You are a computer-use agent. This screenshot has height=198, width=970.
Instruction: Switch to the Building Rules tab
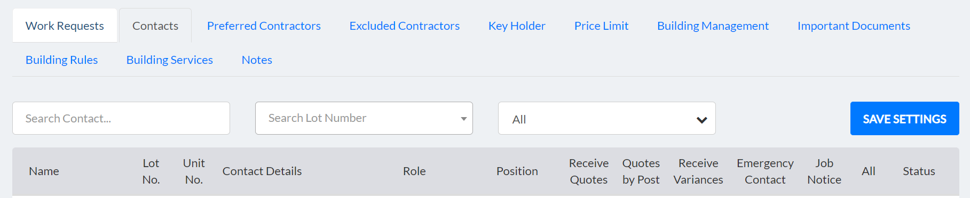(x=61, y=60)
